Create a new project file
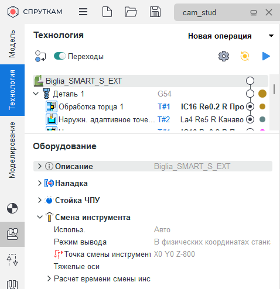This screenshot has height=289, width=280. pyautogui.click(x=107, y=12)
